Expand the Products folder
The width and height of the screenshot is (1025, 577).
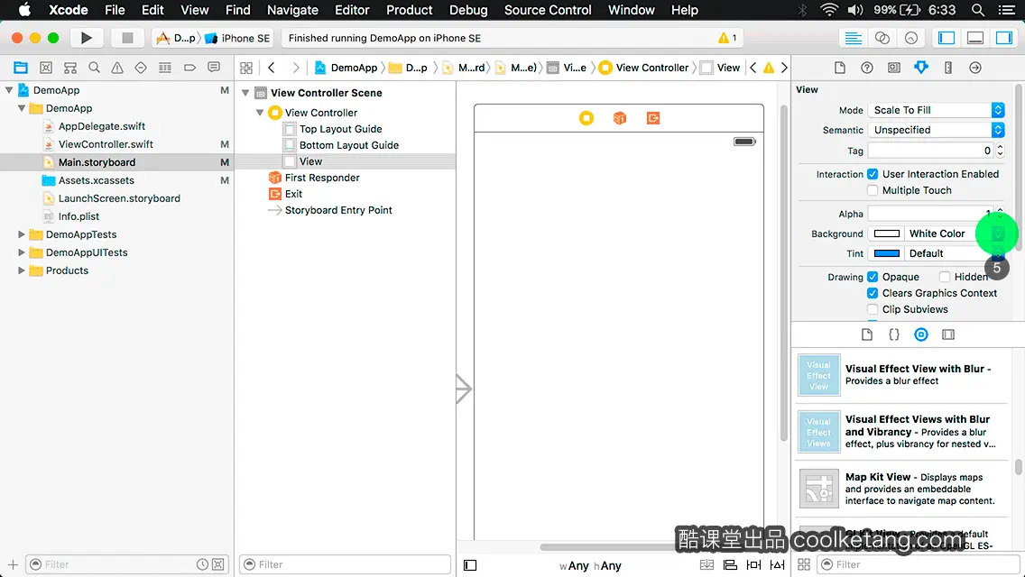[21, 270]
